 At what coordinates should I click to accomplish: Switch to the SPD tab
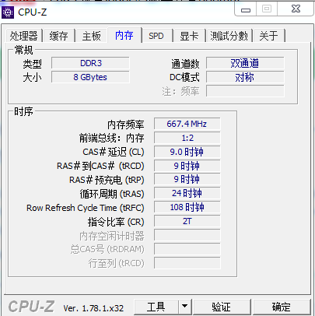click(x=156, y=36)
